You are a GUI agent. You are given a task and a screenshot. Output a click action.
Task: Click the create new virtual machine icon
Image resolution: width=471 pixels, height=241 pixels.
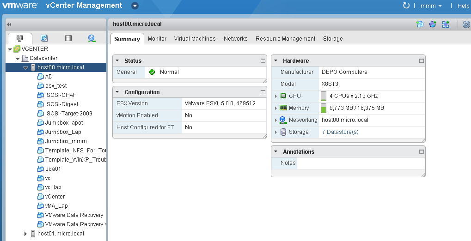(x=420, y=24)
